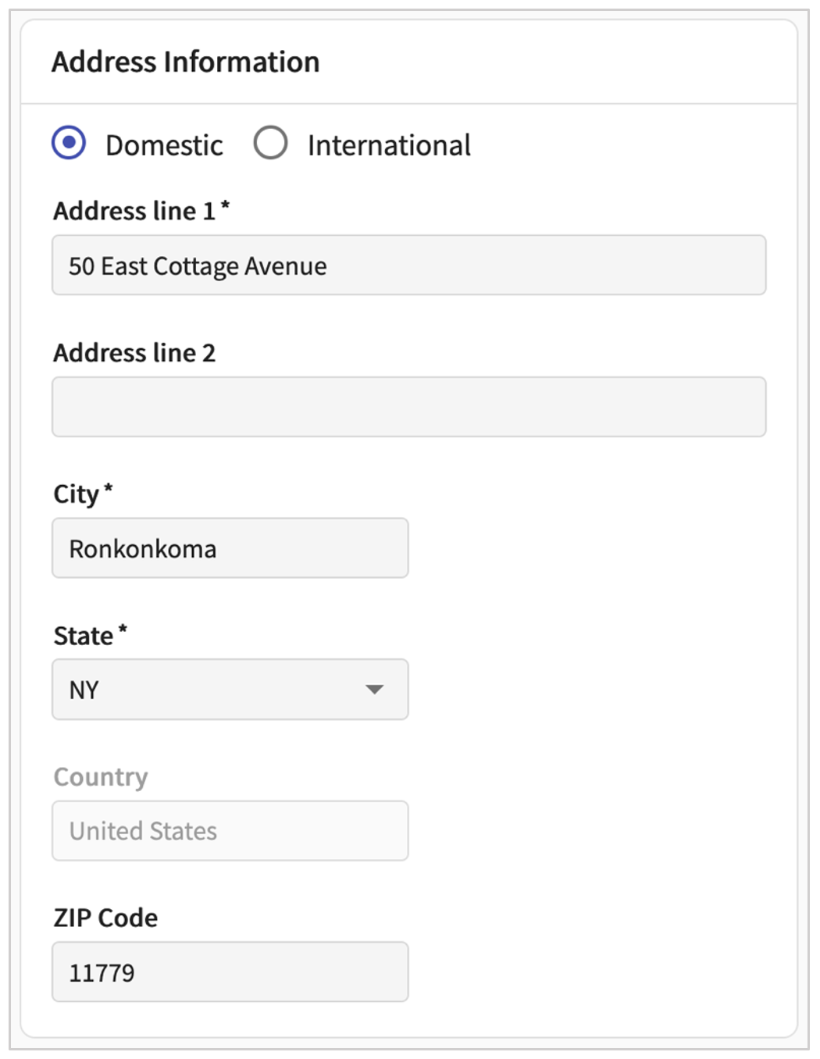Select the Domestic radio button
The image size is (820, 1059).
pyautogui.click(x=69, y=143)
